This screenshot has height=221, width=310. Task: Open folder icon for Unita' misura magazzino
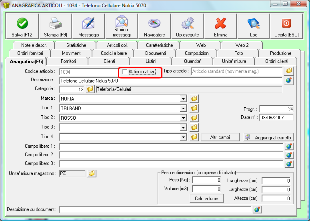(x=92, y=173)
